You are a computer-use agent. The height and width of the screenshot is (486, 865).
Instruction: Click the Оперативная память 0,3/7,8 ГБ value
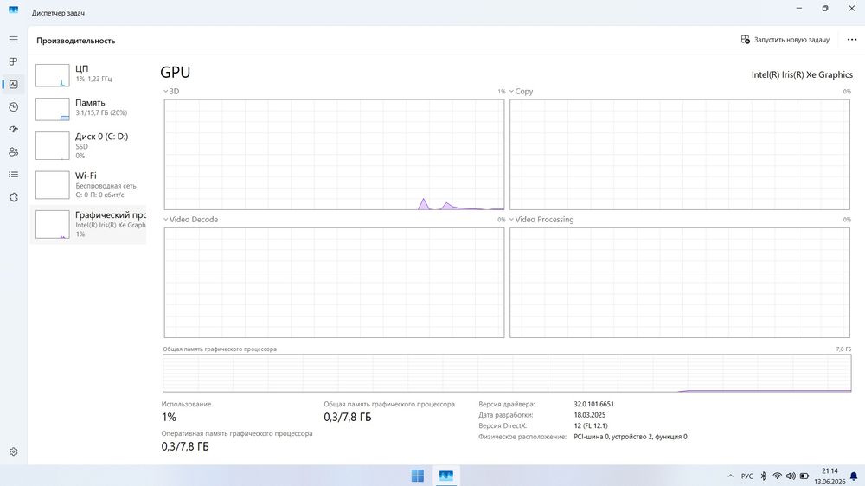tap(185, 446)
